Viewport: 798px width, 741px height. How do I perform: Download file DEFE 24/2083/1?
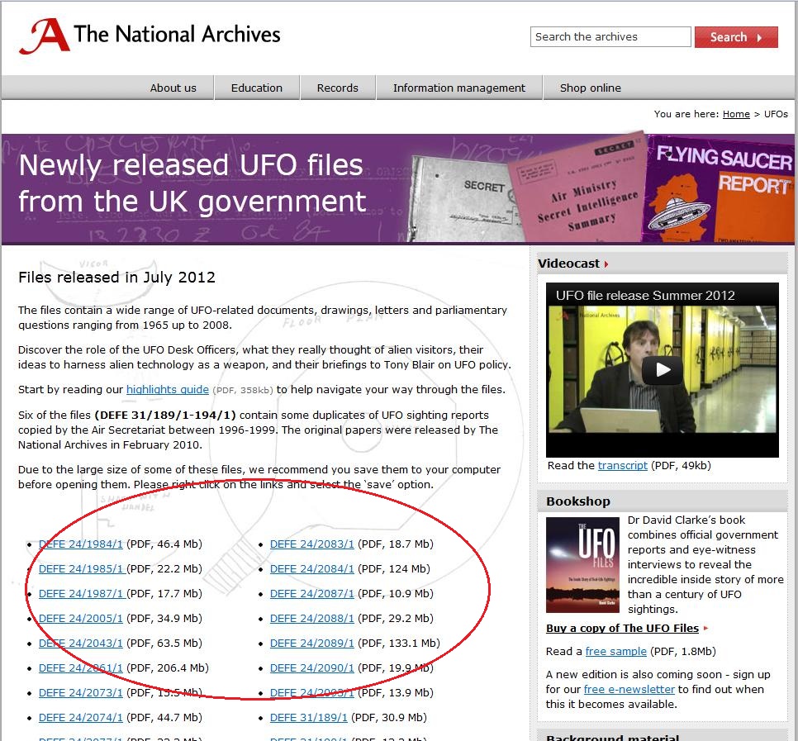312,544
